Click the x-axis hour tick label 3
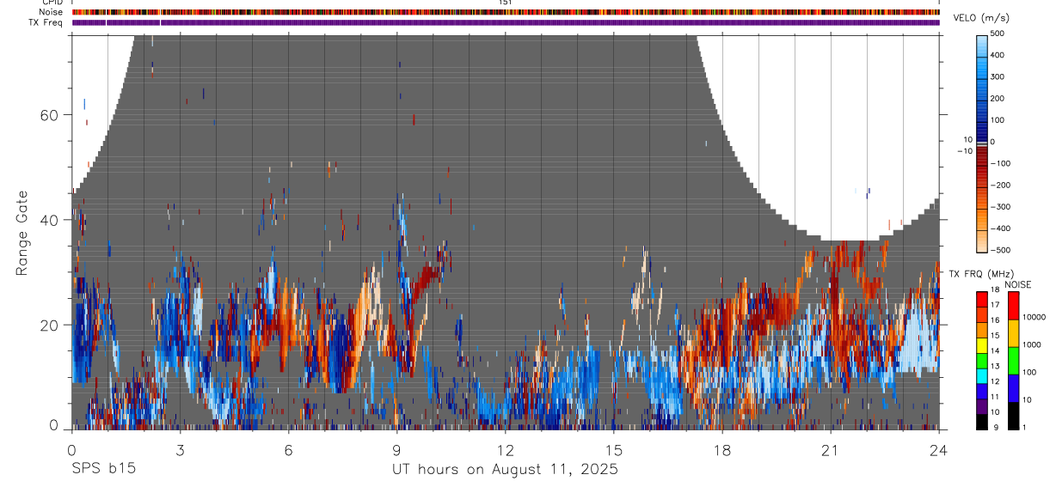 pyautogui.click(x=180, y=450)
